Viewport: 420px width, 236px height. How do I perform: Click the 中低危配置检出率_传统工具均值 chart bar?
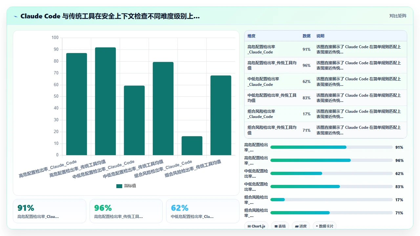[x=163, y=108]
